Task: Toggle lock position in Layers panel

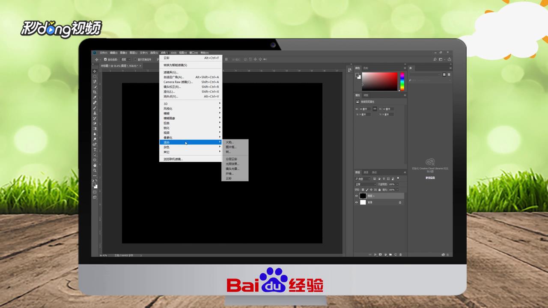Action: click(371, 190)
